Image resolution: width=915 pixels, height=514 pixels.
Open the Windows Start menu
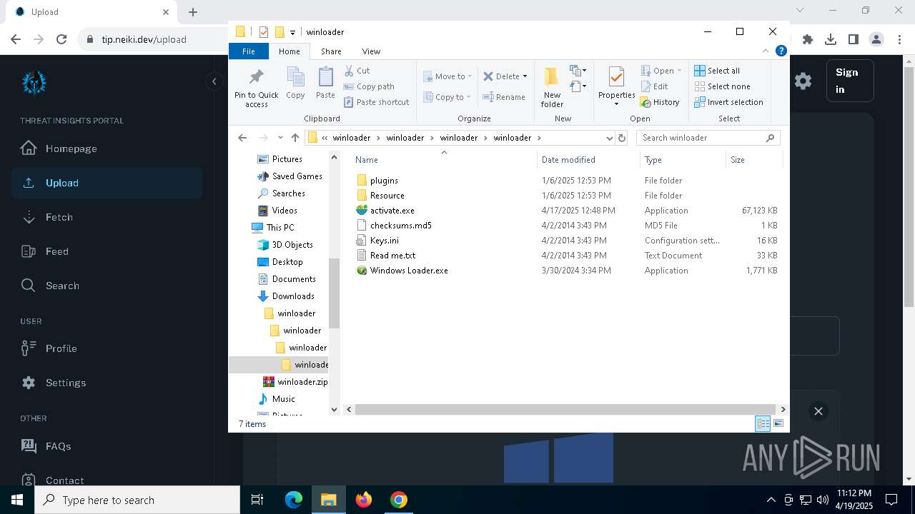(x=17, y=500)
